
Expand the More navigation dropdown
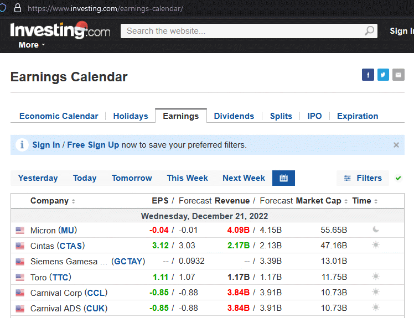32,45
